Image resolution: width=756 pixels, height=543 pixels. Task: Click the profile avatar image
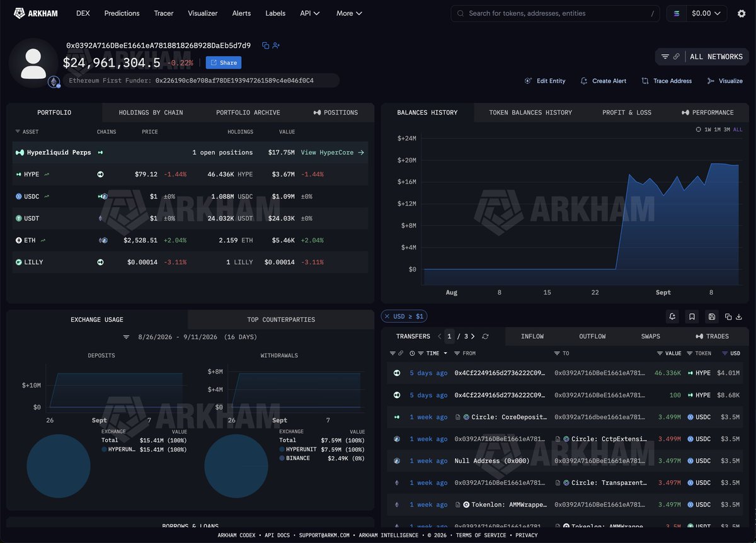click(x=33, y=63)
